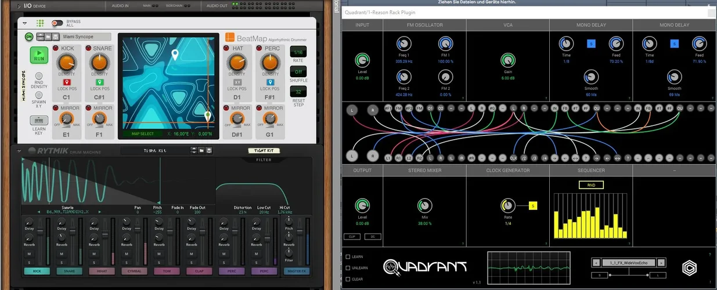Click the hexagon logo icon in Quadrant
The image size is (717, 290).
pyautogui.click(x=690, y=267)
